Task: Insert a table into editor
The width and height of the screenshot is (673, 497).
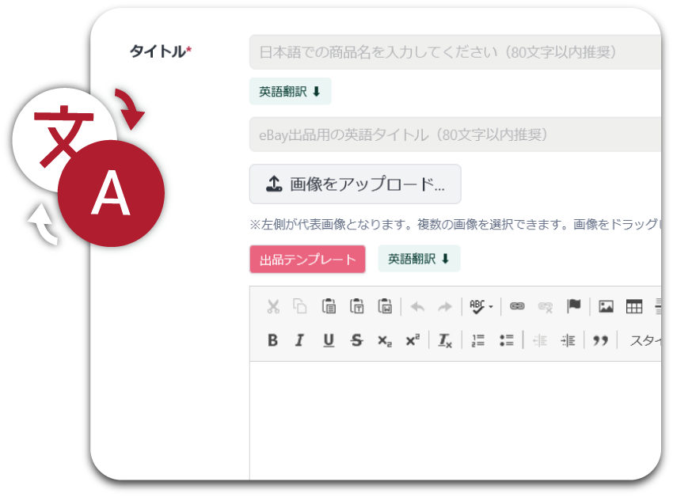Action: tap(633, 306)
